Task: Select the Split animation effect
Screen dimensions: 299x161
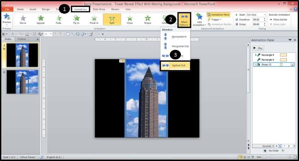Action: (112, 20)
